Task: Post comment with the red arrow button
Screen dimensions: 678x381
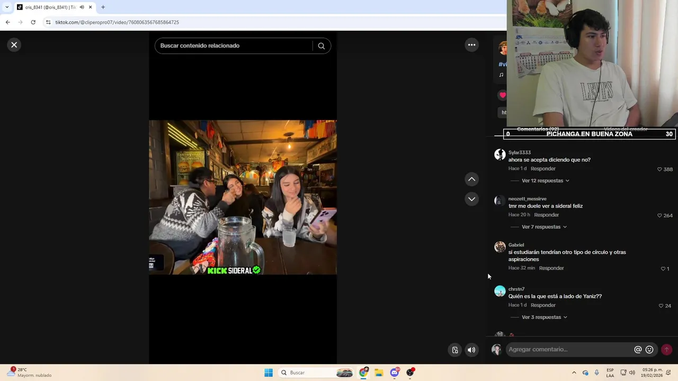Action: pyautogui.click(x=666, y=350)
